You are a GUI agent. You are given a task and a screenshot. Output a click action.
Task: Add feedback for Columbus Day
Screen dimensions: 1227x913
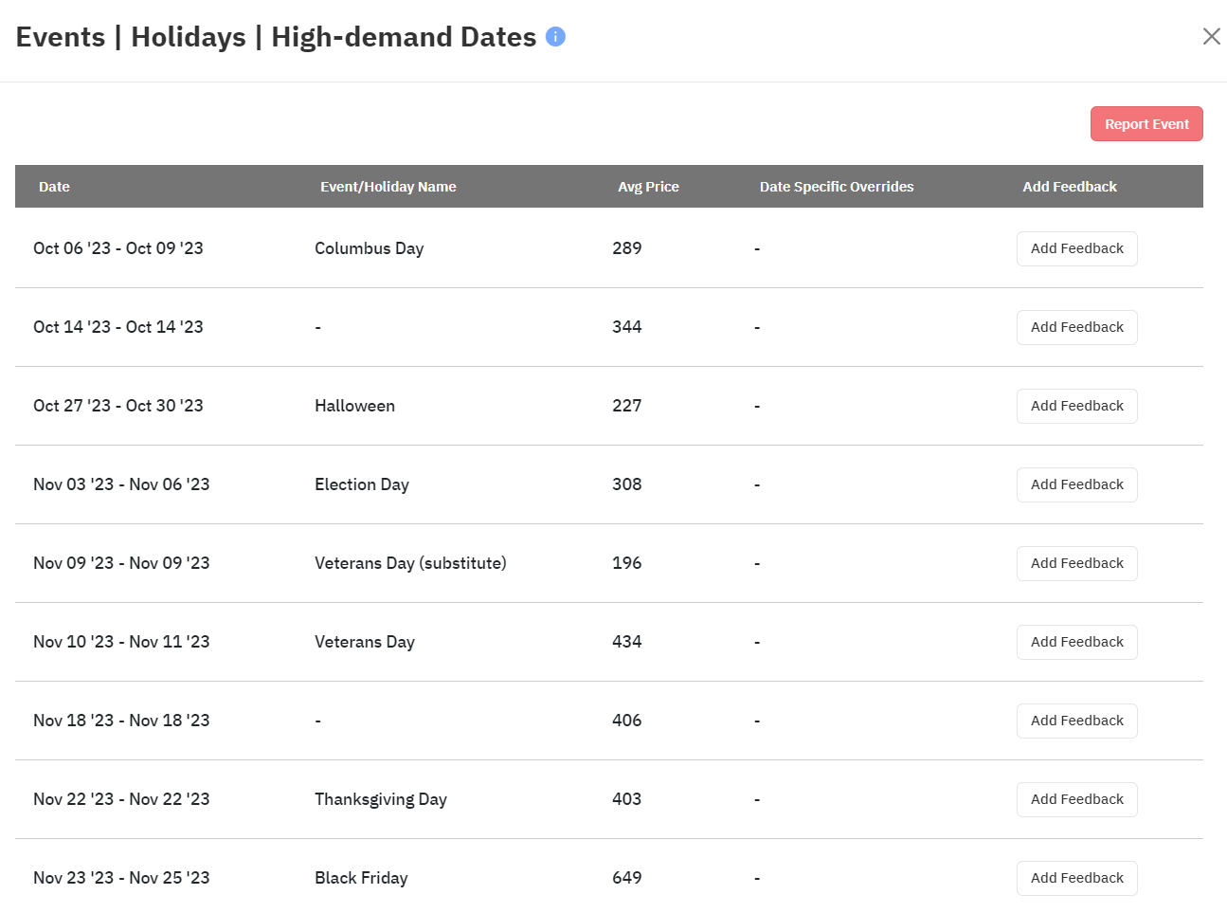pyautogui.click(x=1077, y=248)
